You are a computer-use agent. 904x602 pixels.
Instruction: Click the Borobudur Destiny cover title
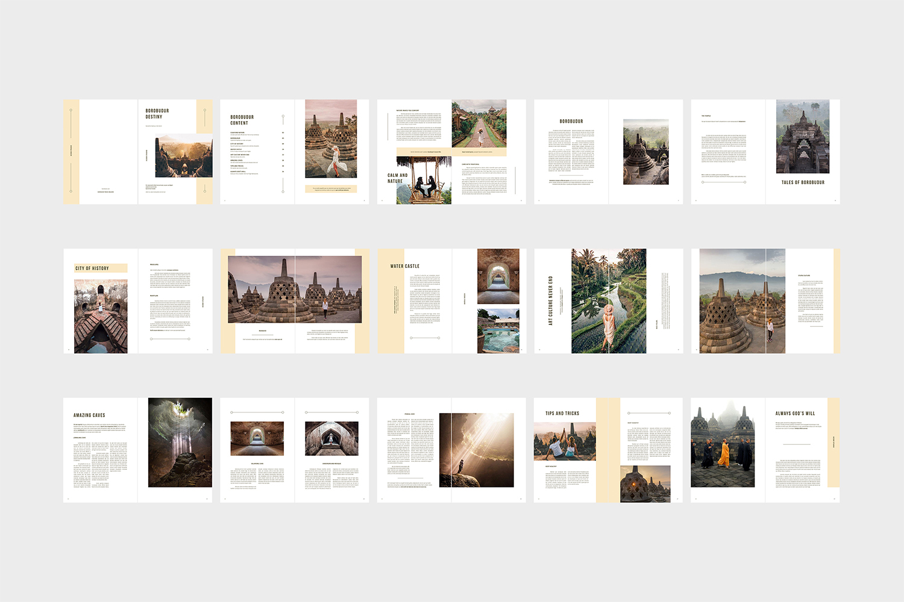(x=157, y=114)
